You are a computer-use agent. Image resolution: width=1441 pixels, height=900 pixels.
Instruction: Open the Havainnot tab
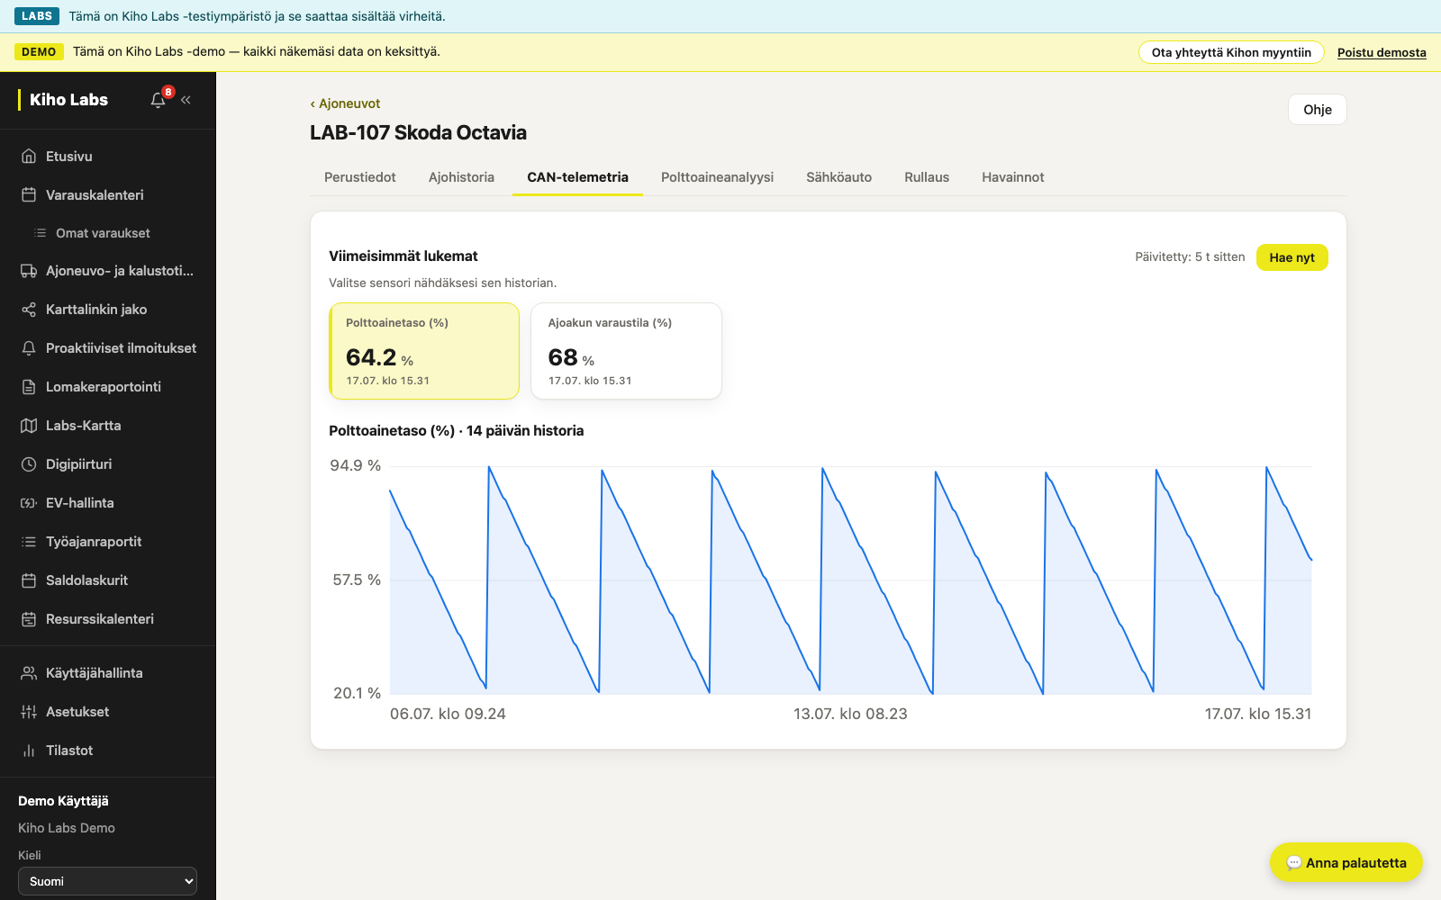pos(1013,177)
